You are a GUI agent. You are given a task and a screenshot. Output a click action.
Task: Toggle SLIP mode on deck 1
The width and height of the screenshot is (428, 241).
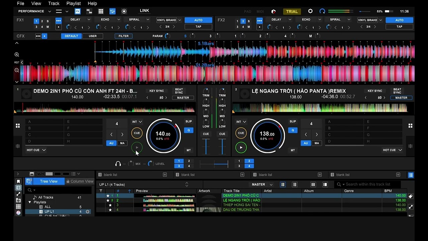click(189, 122)
